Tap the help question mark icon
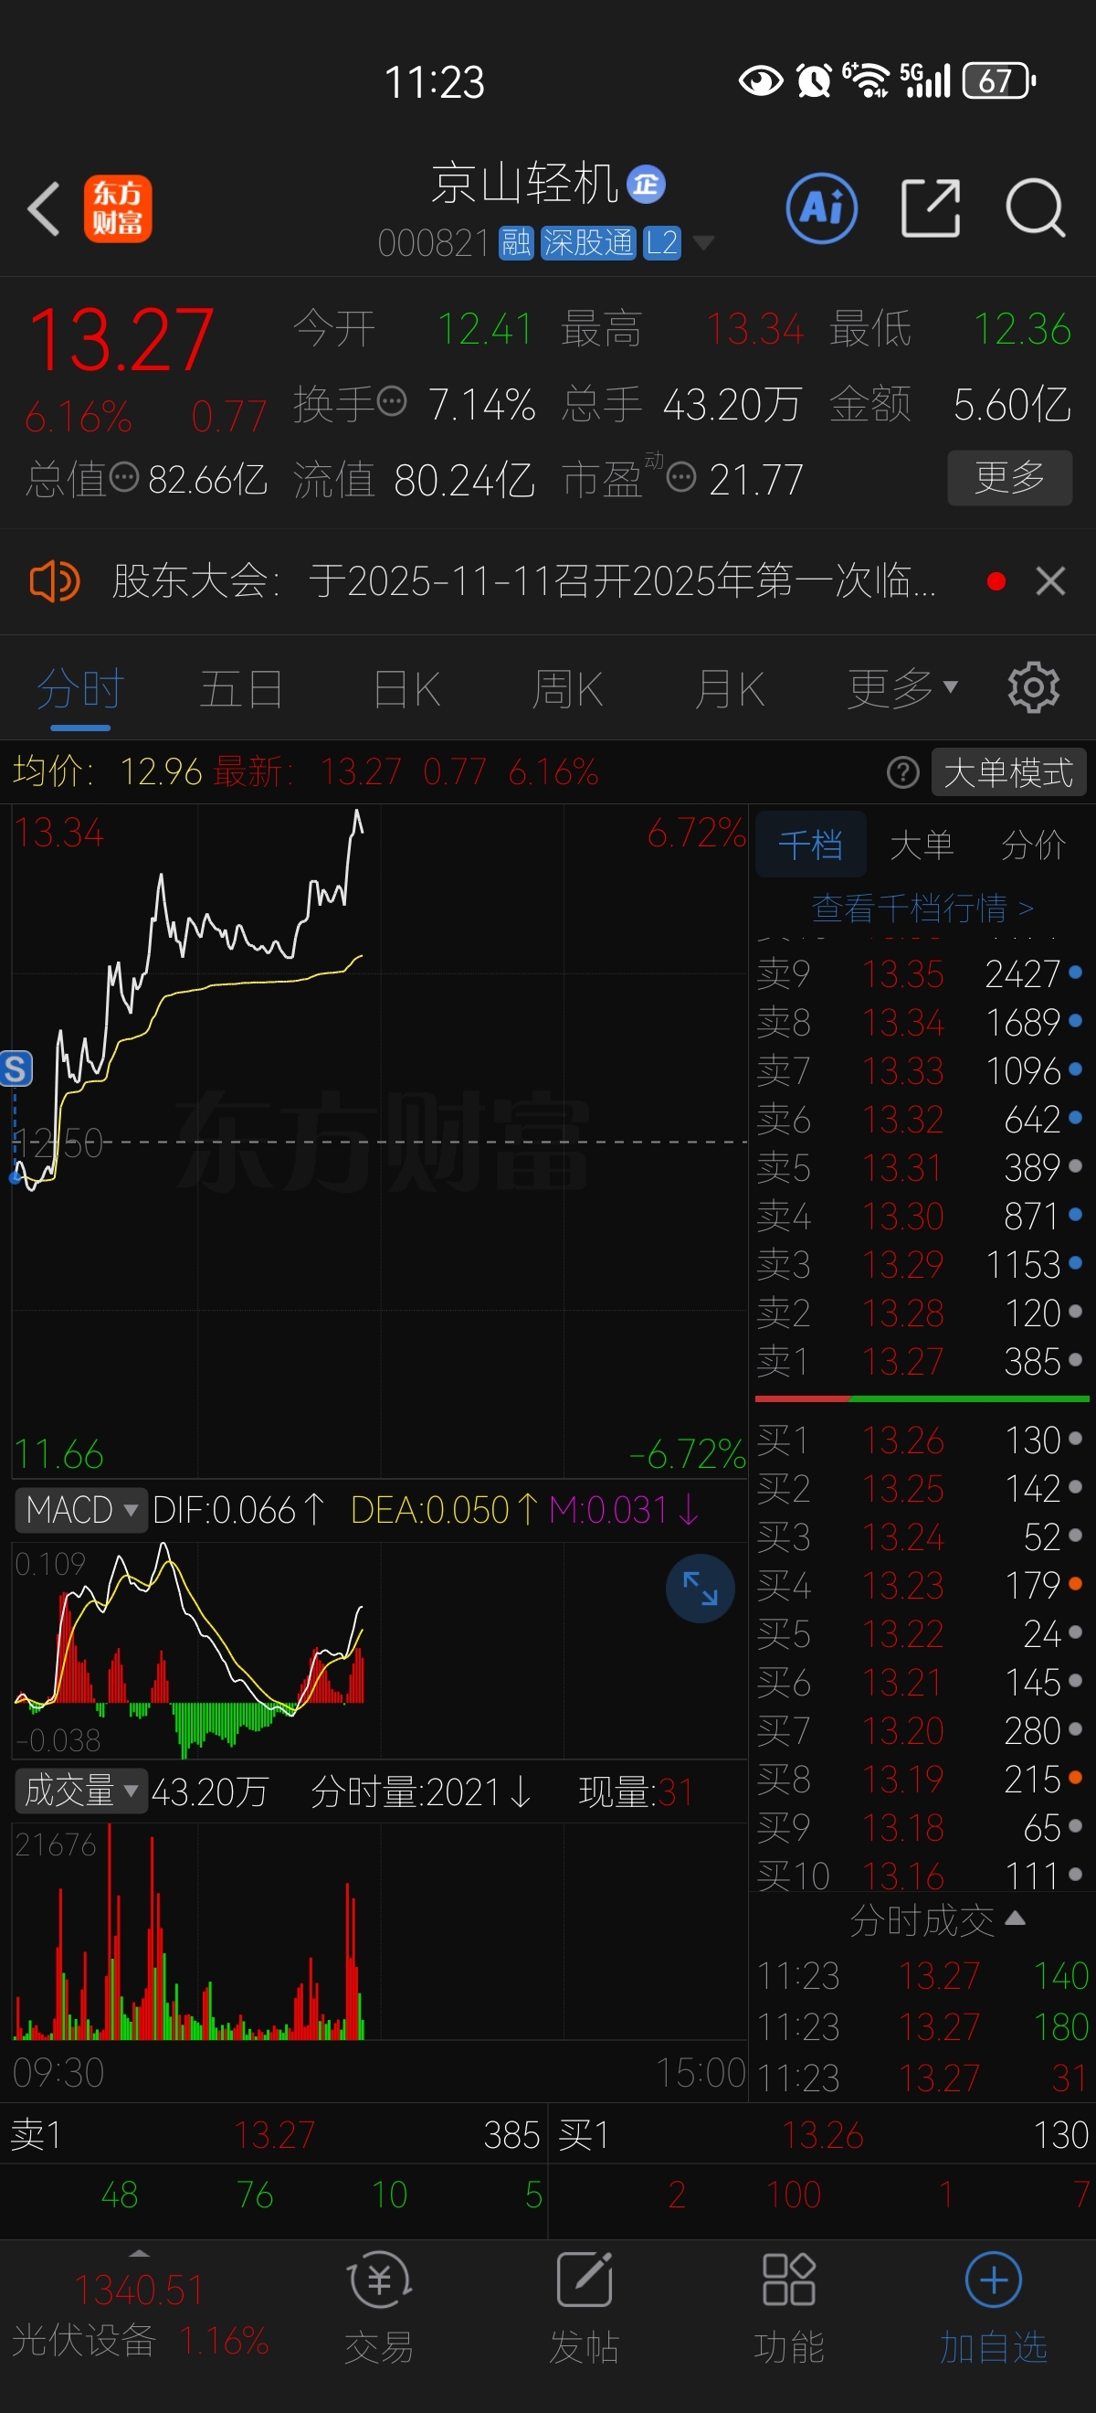 pyautogui.click(x=902, y=772)
